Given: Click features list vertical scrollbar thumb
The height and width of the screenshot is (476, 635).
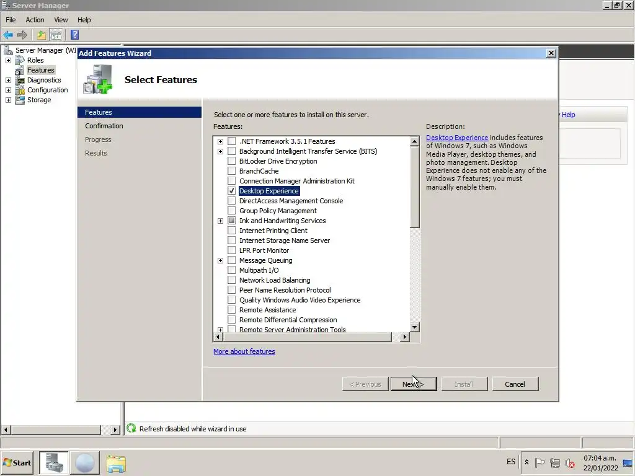Looking at the screenshot, I should [x=414, y=187].
